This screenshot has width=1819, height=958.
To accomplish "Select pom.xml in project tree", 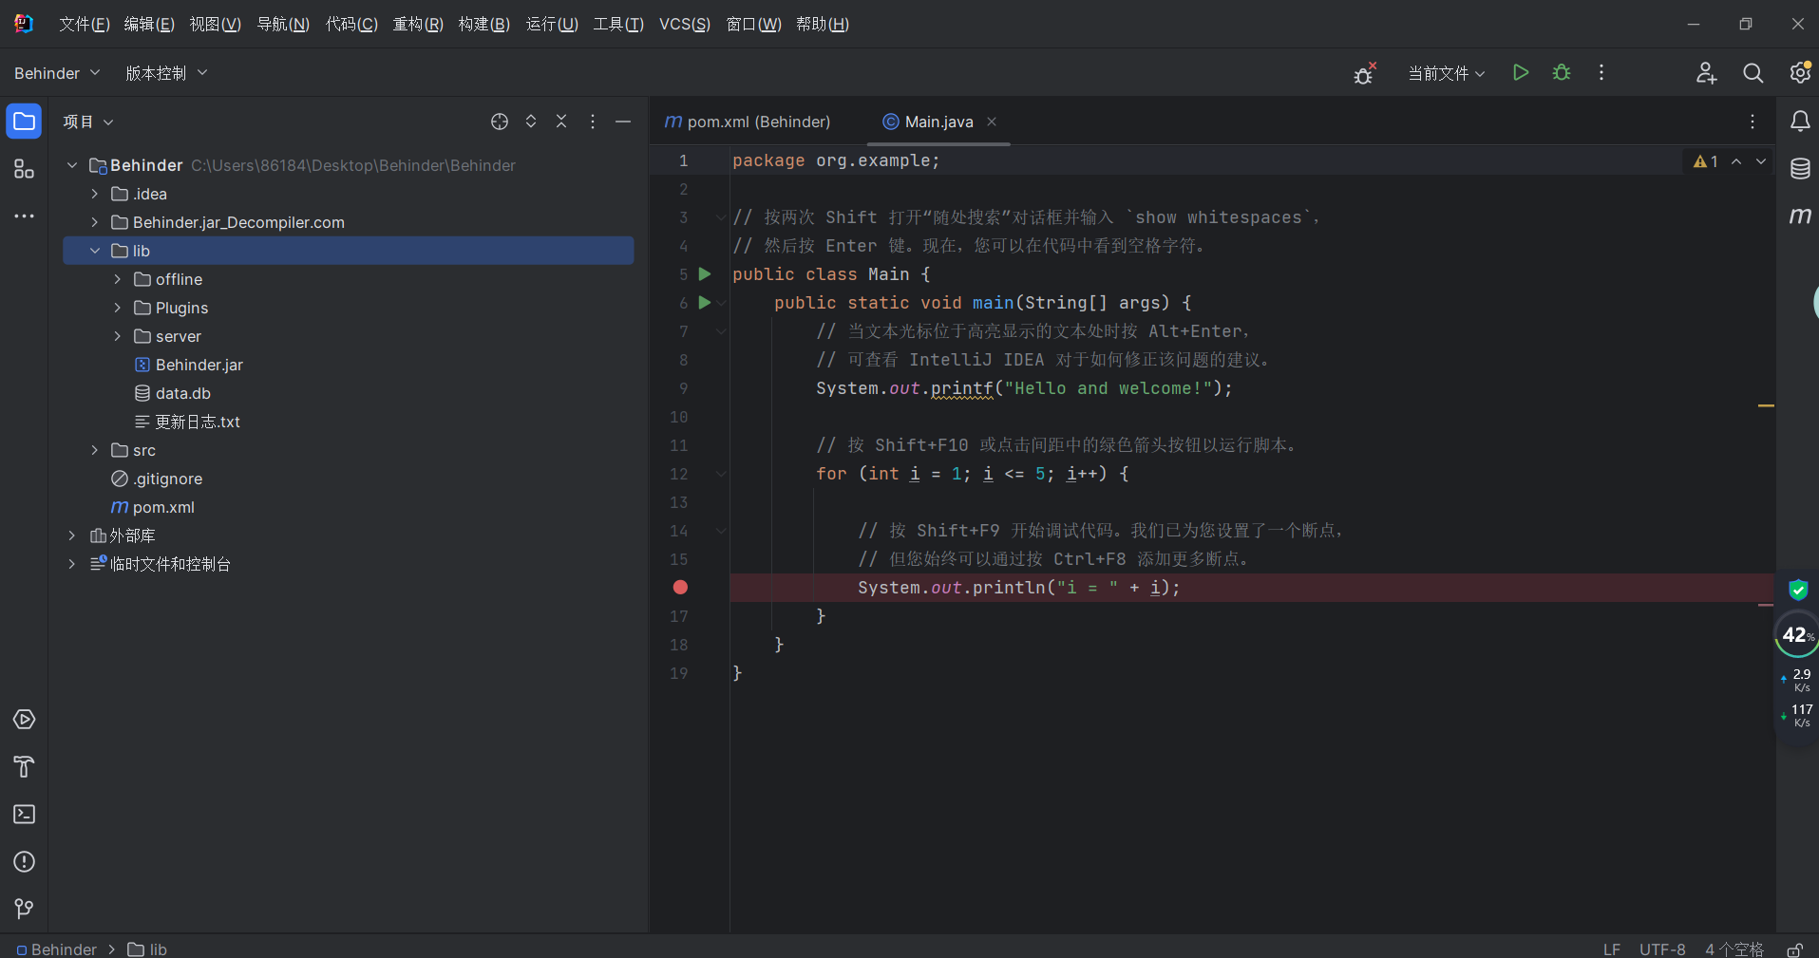I will click(153, 507).
